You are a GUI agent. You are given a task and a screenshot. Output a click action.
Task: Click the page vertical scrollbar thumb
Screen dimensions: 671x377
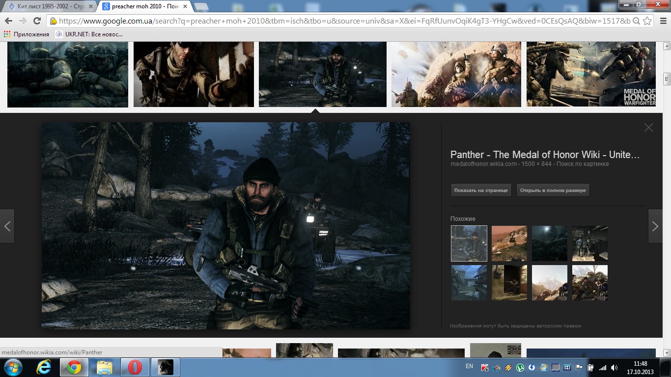tap(667, 79)
